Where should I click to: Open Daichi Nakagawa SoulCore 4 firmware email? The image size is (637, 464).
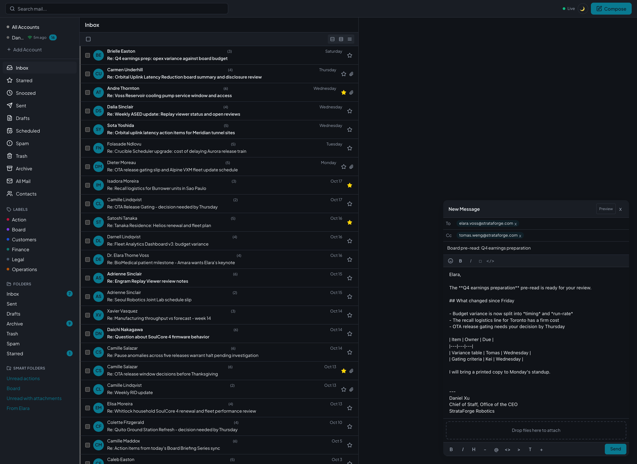(219, 333)
